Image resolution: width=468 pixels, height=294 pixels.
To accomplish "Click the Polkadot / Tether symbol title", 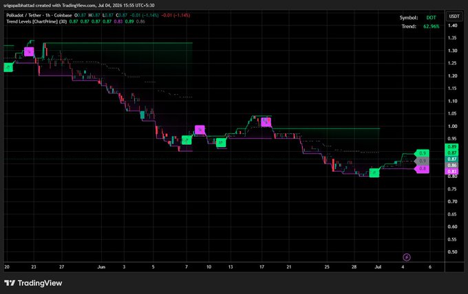I will 39,15.
